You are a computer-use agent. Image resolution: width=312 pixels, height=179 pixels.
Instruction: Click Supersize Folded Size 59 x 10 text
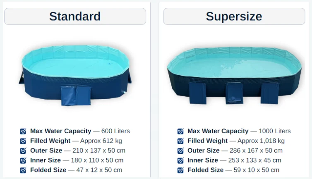click(x=233, y=170)
